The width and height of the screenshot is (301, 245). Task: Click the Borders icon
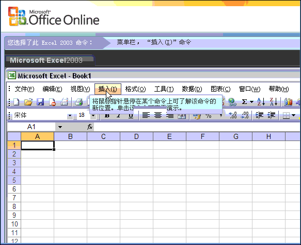[286, 115]
